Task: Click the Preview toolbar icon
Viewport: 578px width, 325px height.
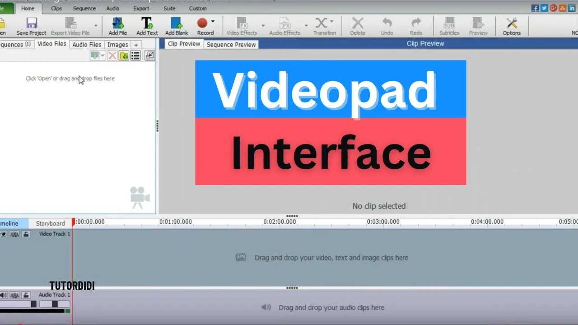Action: [x=478, y=23]
